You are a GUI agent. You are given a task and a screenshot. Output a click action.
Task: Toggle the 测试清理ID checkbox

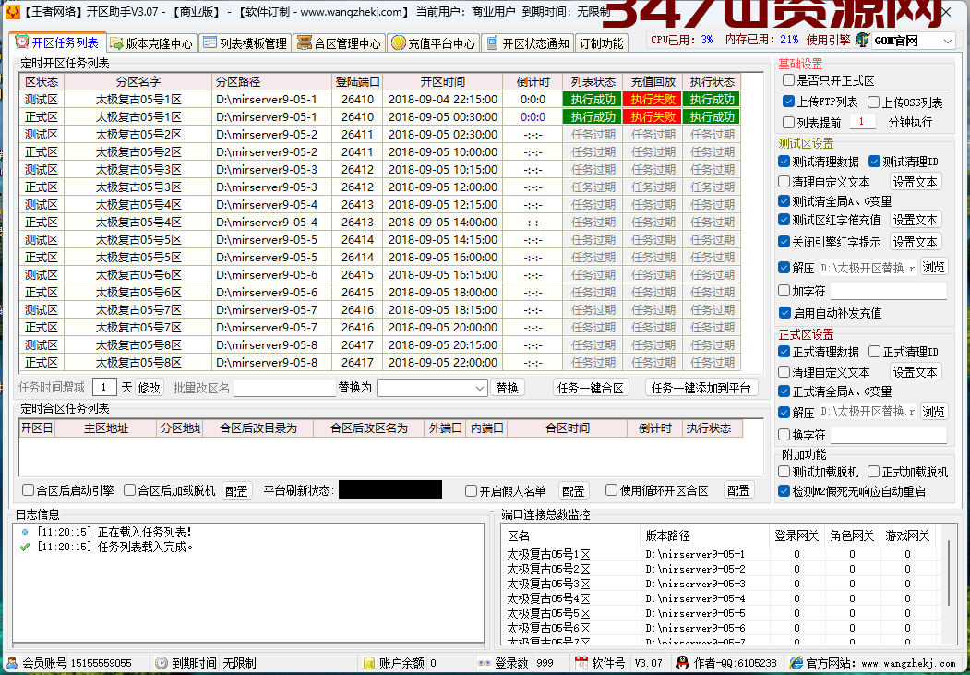(874, 162)
